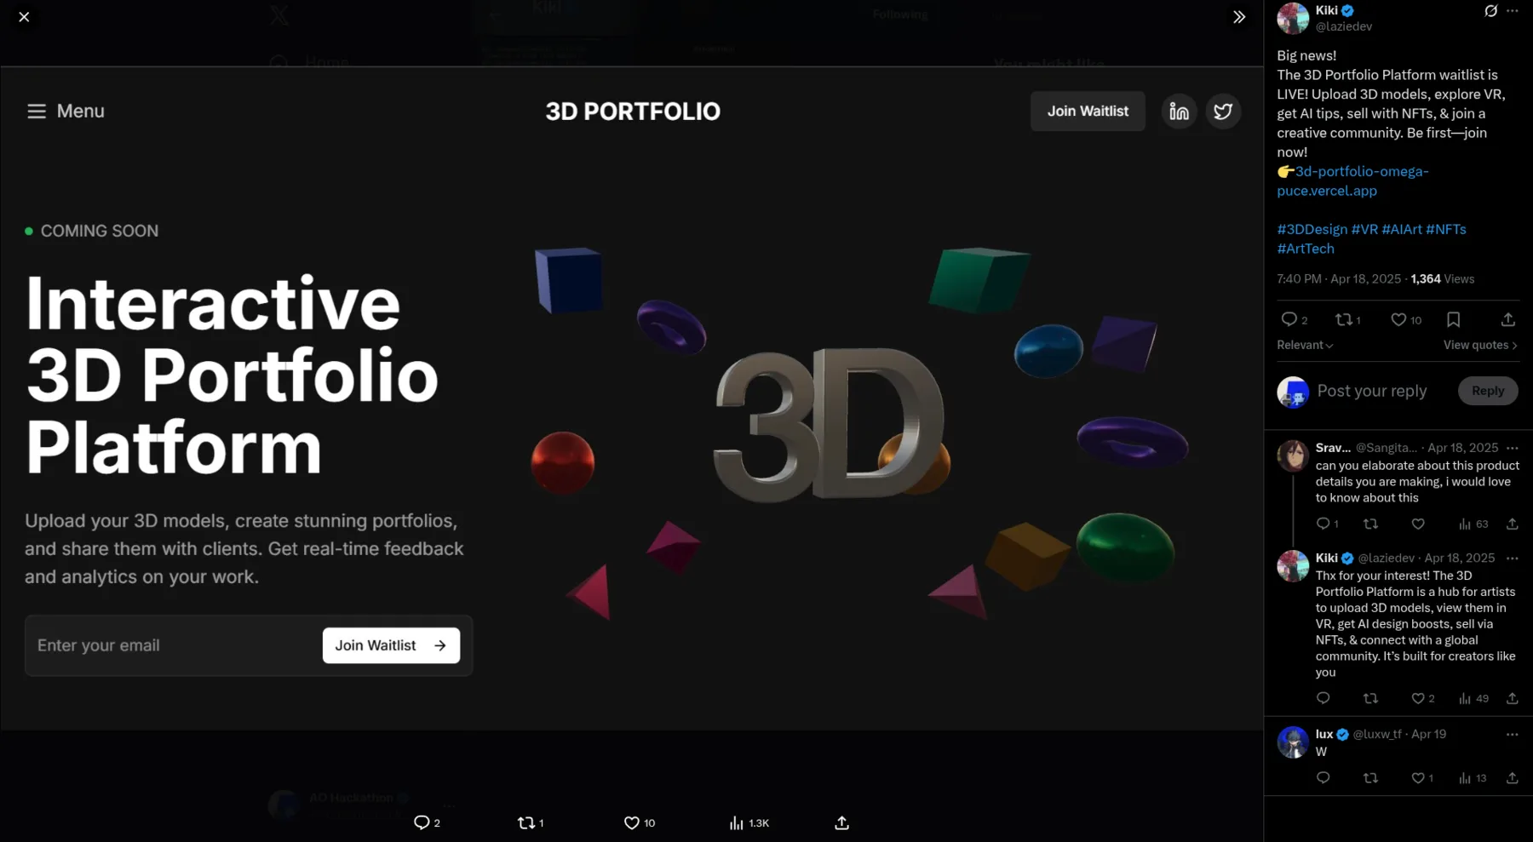Click the #3DDesign hashtag

click(1312, 229)
